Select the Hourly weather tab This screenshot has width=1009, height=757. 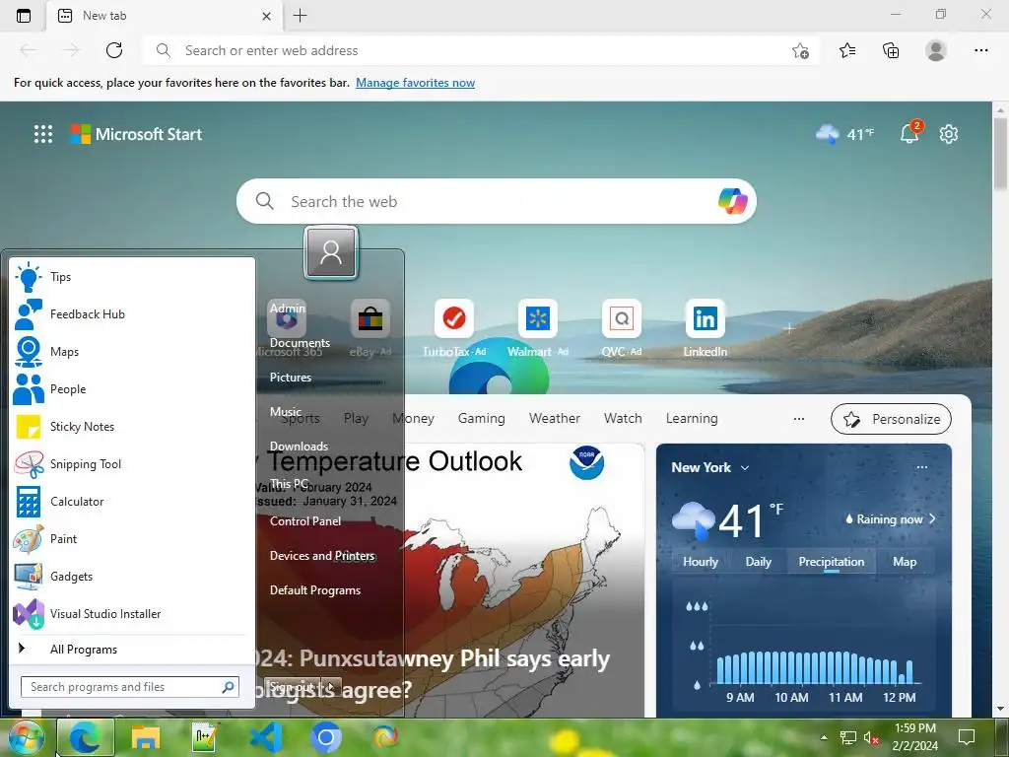[701, 561]
